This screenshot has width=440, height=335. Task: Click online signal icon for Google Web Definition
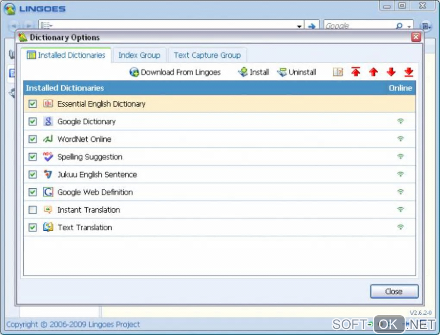400,192
